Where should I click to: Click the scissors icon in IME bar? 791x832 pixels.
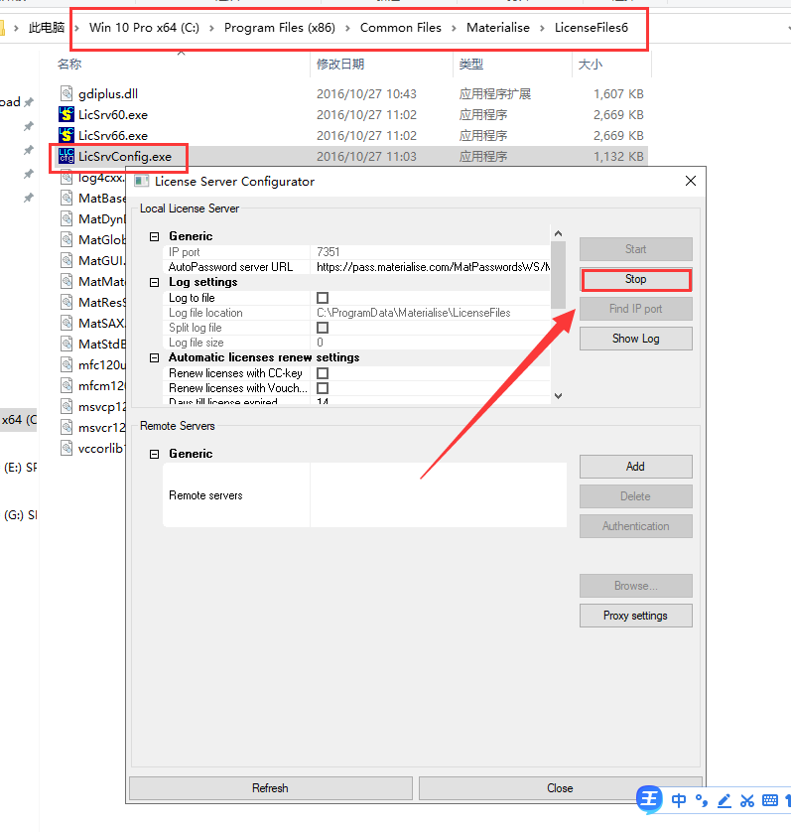coord(747,800)
